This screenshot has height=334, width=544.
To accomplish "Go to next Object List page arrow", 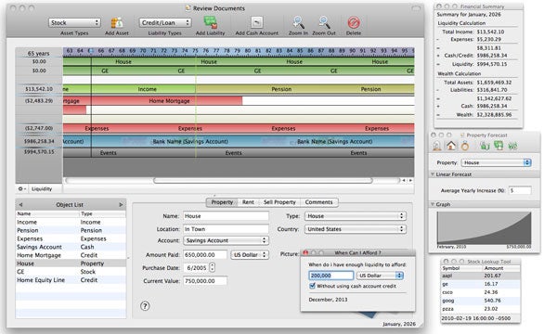I will [x=121, y=205].
